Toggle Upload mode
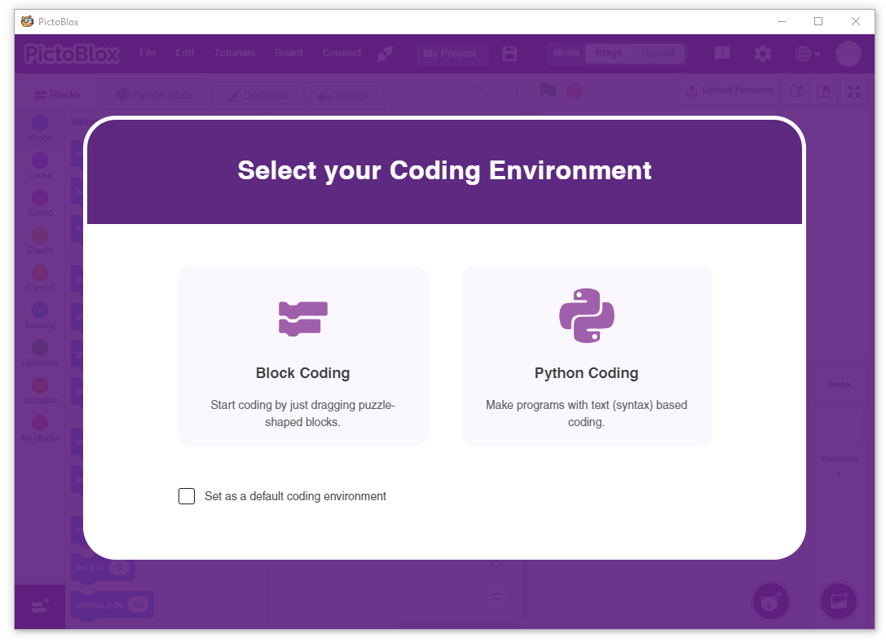Screen dimensions: 886x642 (658, 53)
